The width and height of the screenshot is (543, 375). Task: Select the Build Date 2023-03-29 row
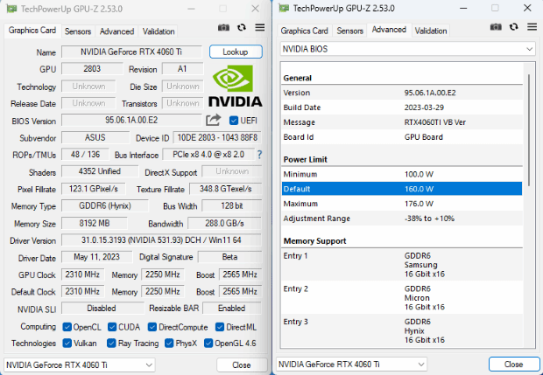(402, 108)
